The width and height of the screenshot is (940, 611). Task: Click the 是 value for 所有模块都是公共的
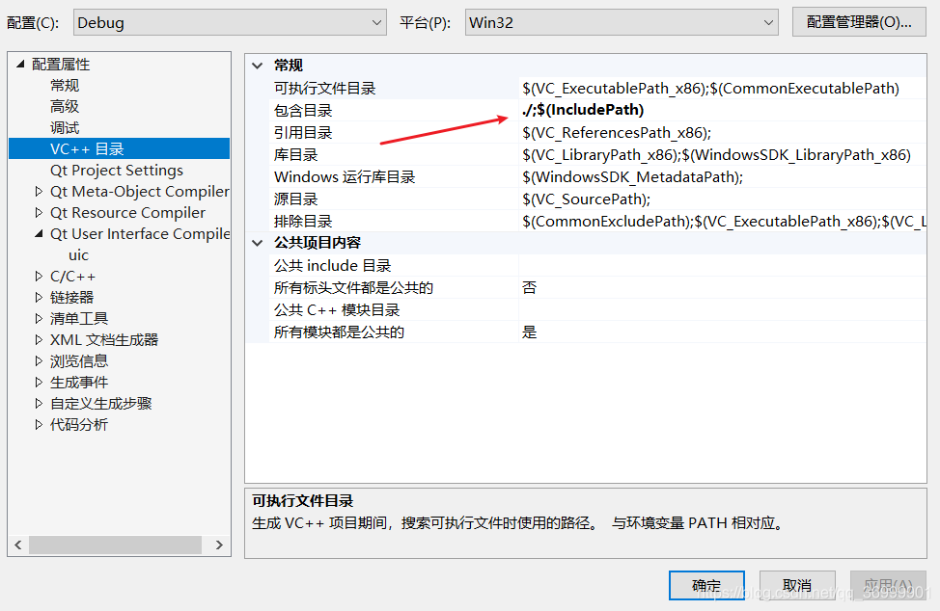(529, 332)
